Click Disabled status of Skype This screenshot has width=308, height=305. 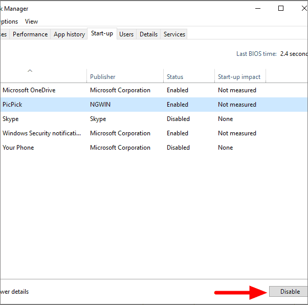pyautogui.click(x=178, y=119)
